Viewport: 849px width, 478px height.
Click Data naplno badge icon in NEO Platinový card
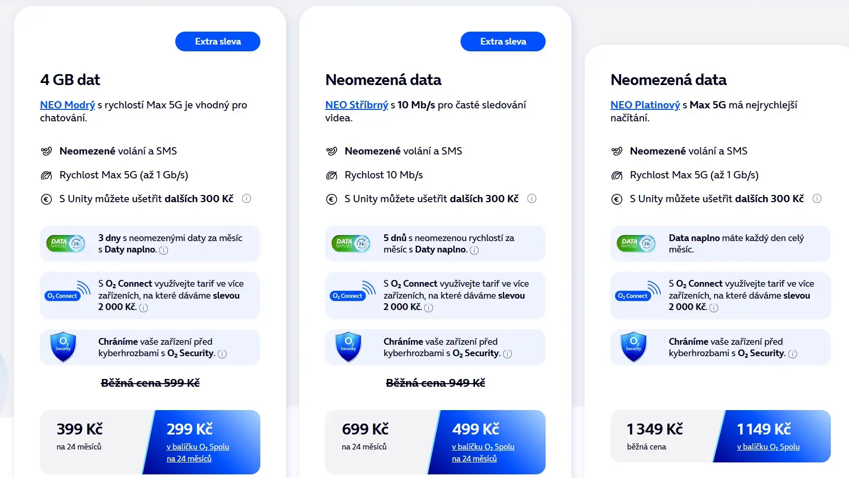click(636, 243)
